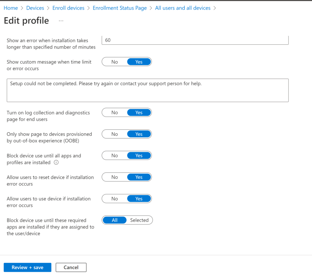Open the Enrollment Status Page breadcrumb
This screenshot has width=312, height=275.
click(x=119, y=8)
